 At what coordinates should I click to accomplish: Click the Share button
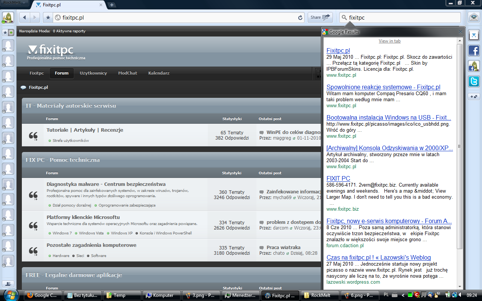click(320, 17)
